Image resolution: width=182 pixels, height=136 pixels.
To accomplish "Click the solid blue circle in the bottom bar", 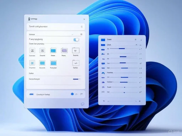I will (x=72, y=94).
